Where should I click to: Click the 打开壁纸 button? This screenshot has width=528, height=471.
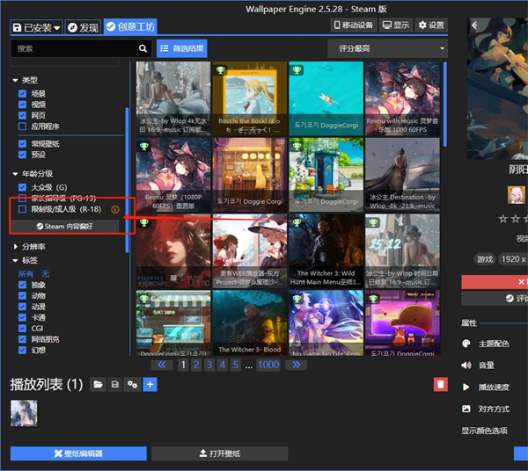coord(220,453)
